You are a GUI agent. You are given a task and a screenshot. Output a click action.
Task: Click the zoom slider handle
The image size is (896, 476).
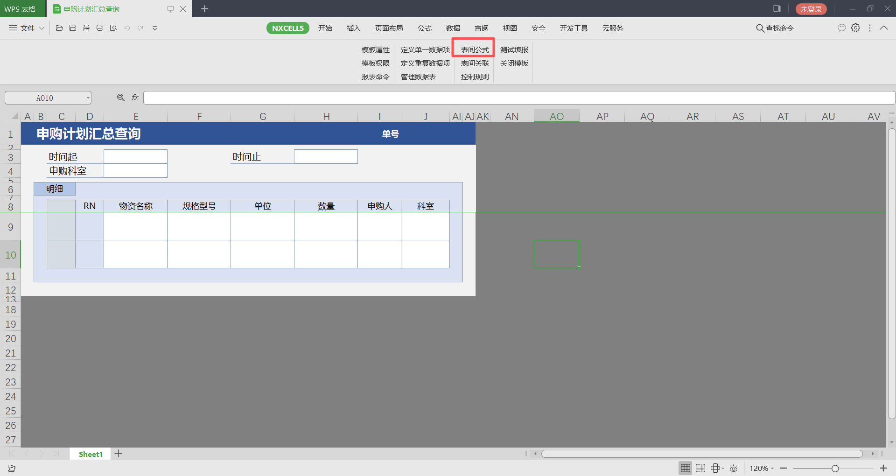pyautogui.click(x=835, y=469)
